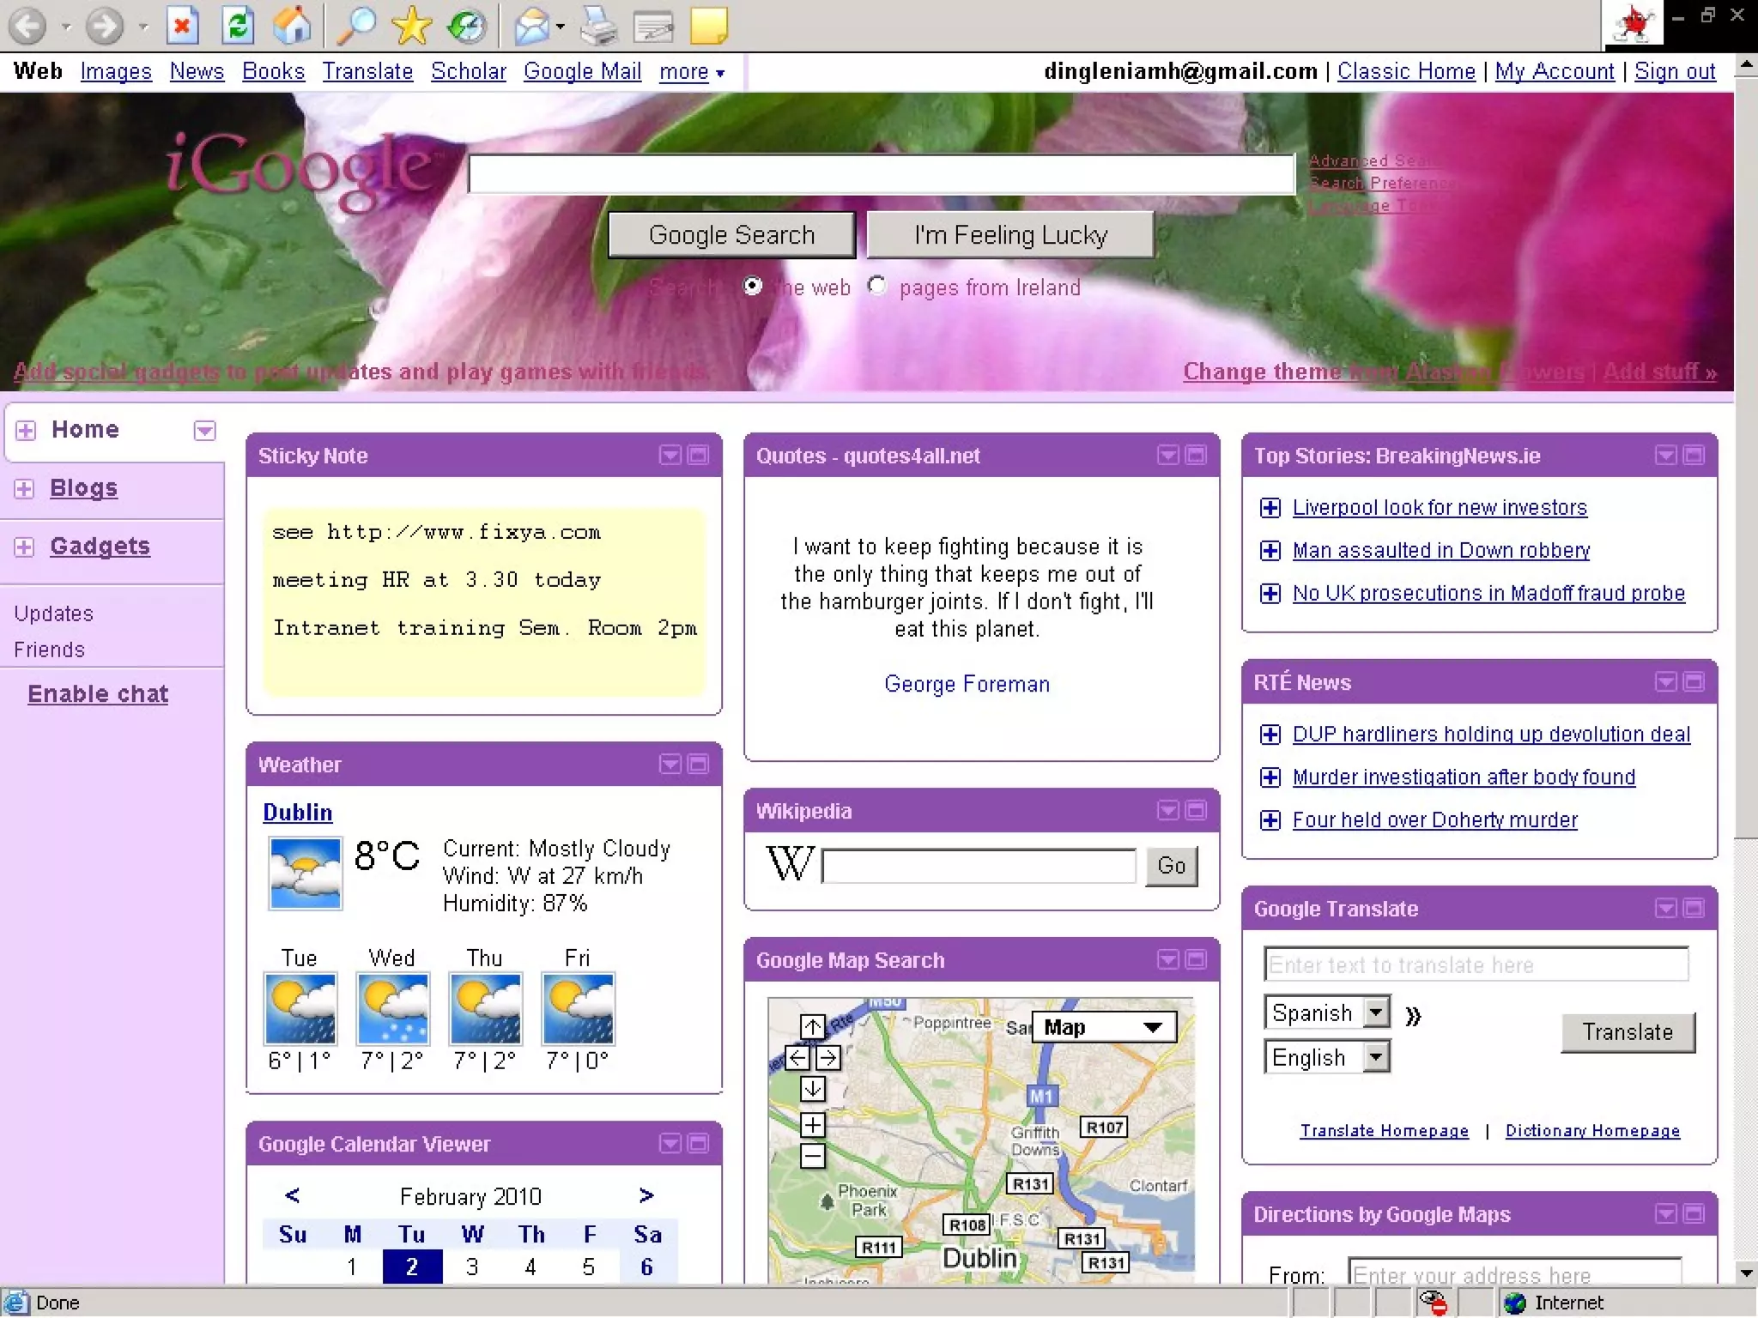
Task: Select "the web" search radio button
Action: 753,286
